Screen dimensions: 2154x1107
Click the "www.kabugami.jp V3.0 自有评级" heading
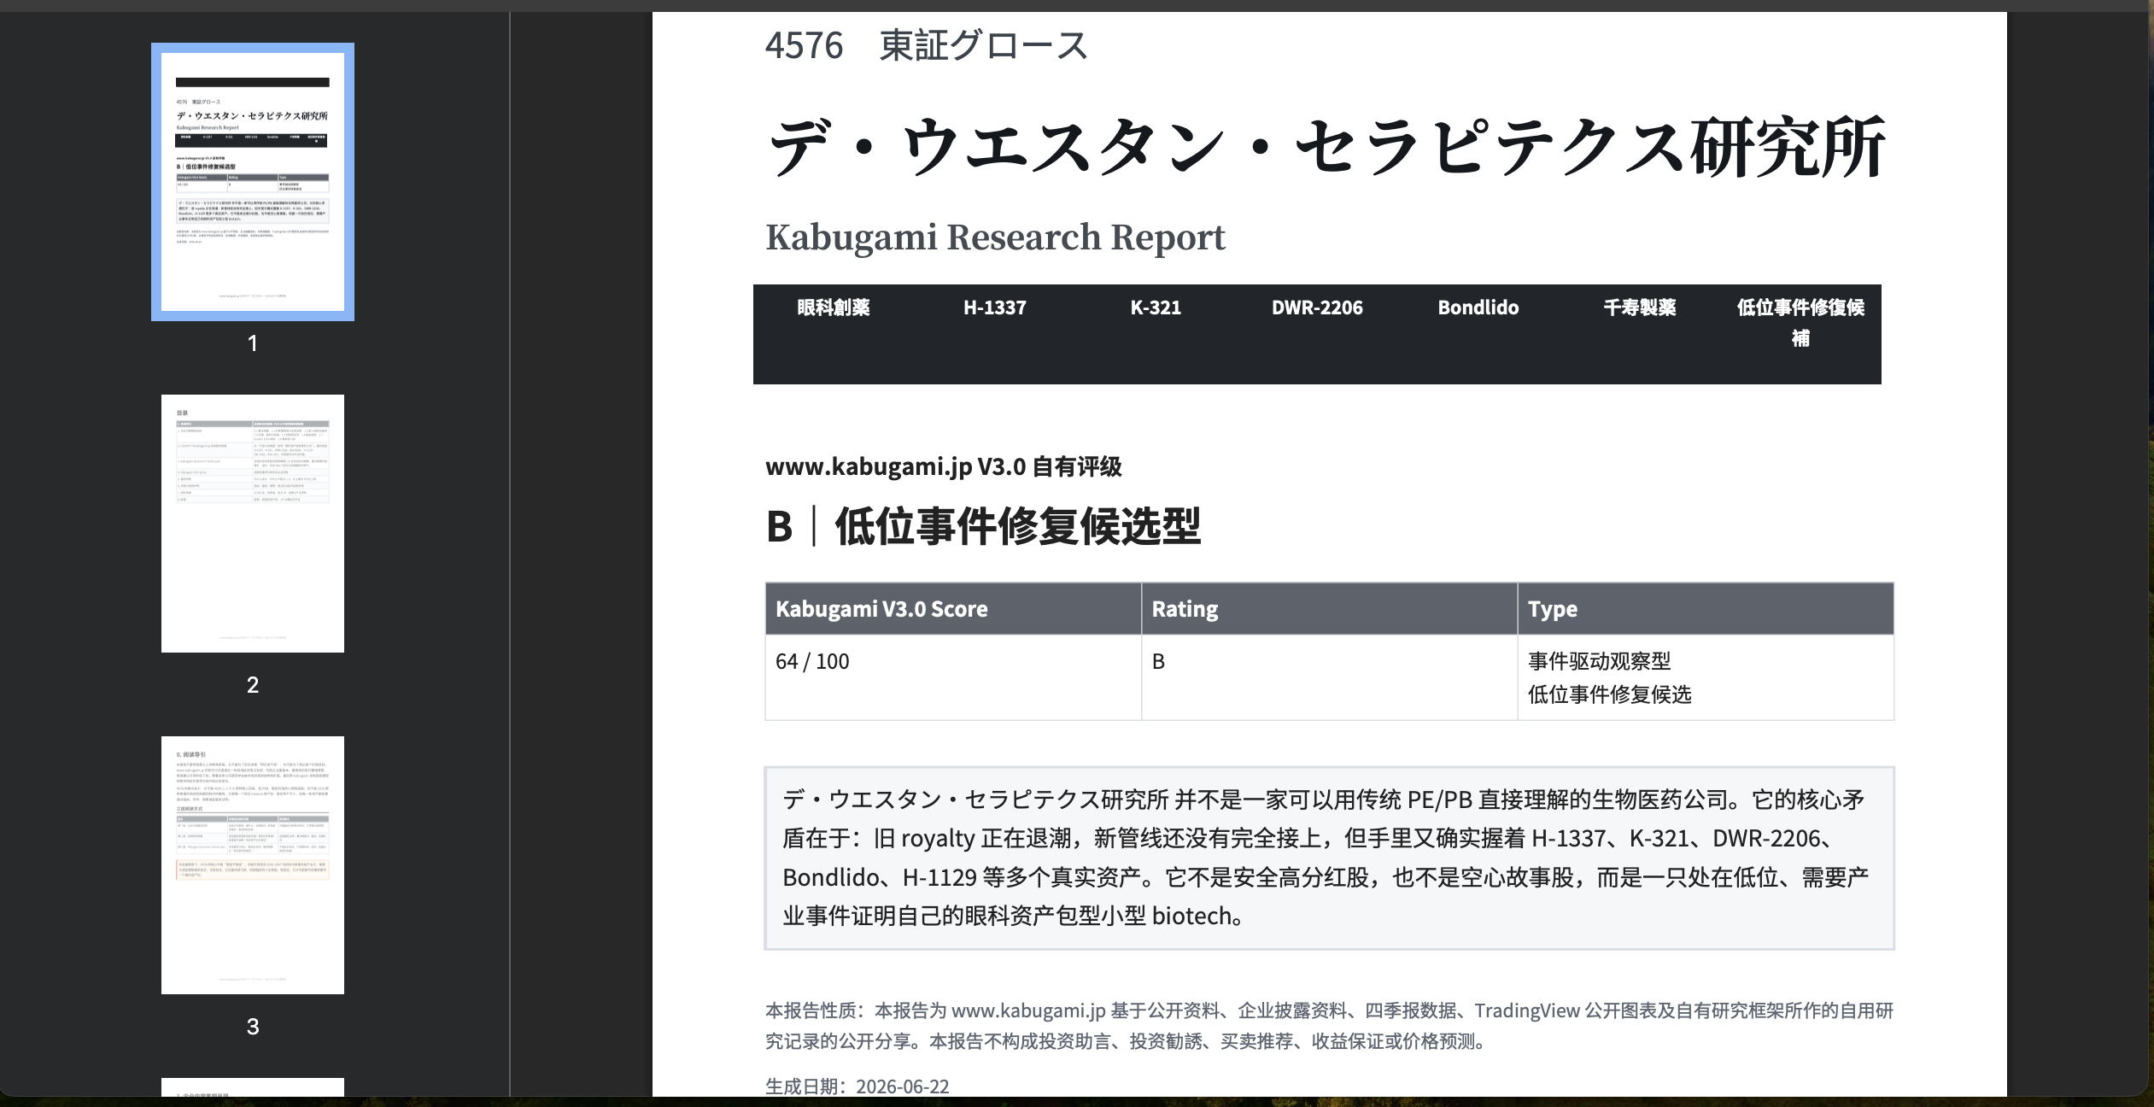944,466
